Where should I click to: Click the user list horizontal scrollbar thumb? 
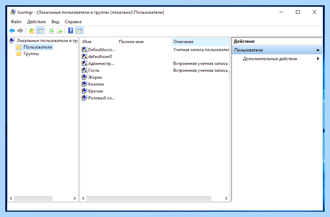(x=149, y=198)
